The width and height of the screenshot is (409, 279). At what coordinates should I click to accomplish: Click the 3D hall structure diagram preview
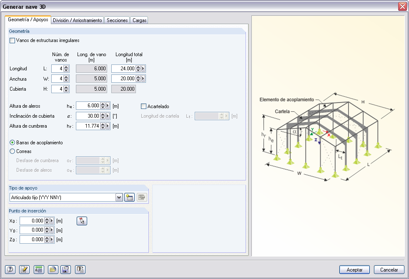328,137
